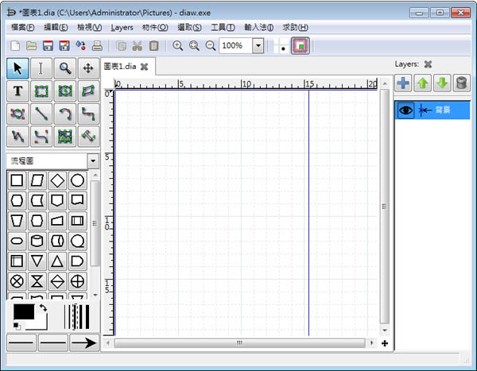Pick the Scroll (move) tool
This screenshot has height=371, width=477.
[x=88, y=68]
